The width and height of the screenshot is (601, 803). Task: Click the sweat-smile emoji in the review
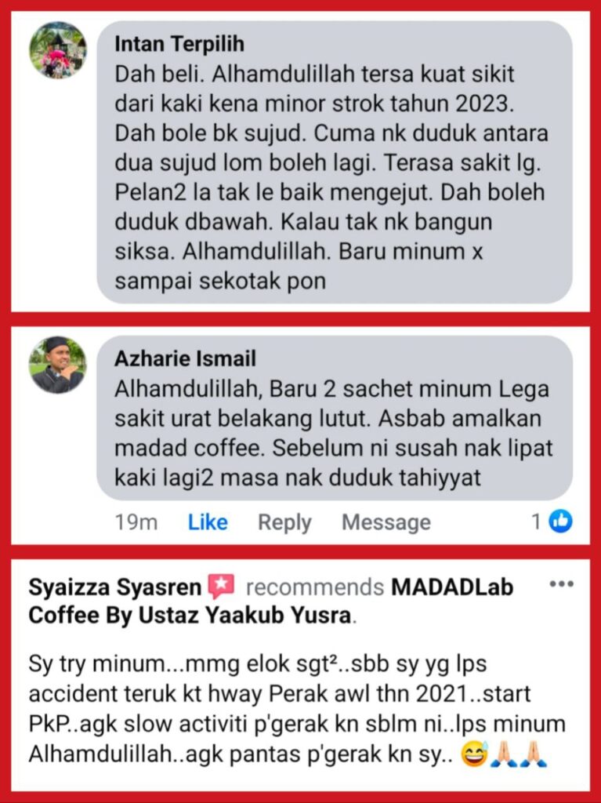point(475,754)
